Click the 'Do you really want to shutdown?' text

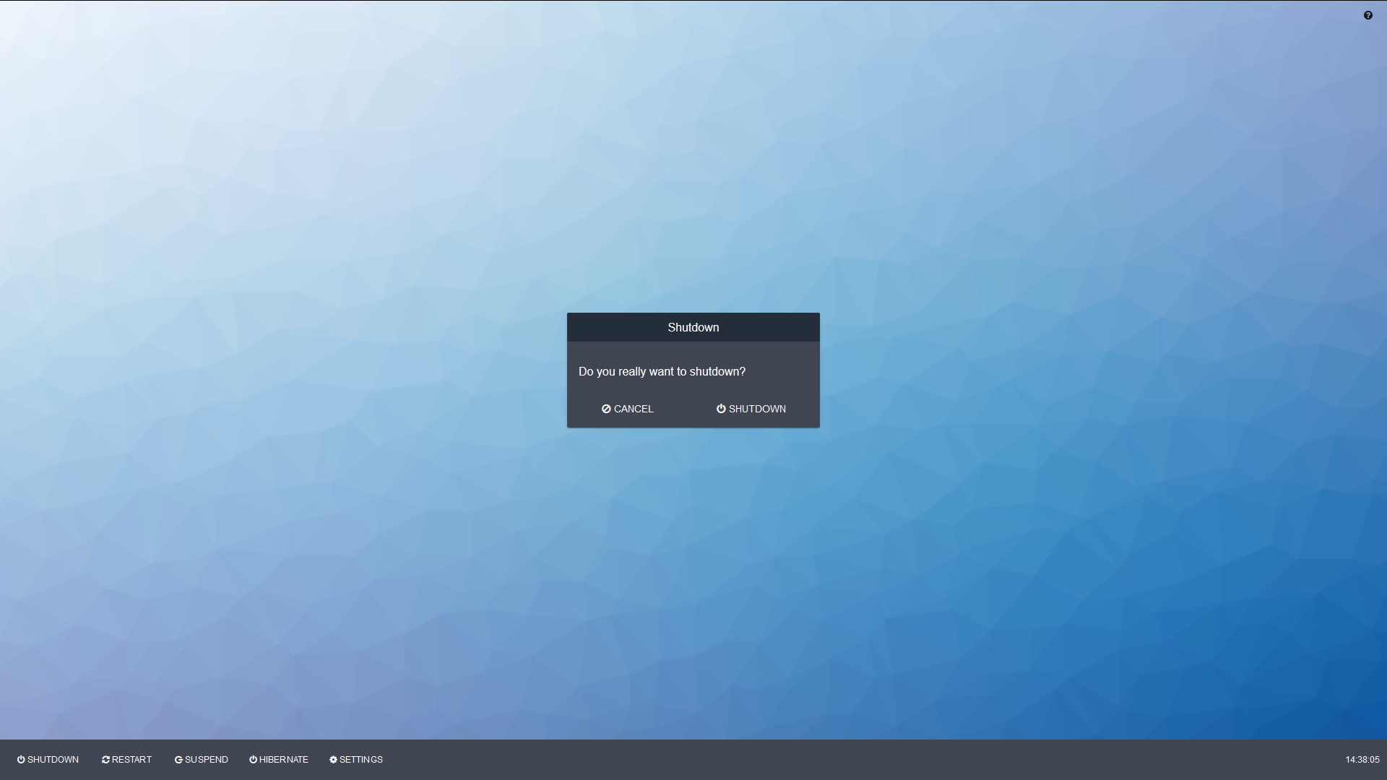click(662, 372)
